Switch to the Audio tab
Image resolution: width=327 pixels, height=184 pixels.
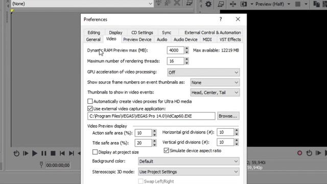pyautogui.click(x=162, y=39)
